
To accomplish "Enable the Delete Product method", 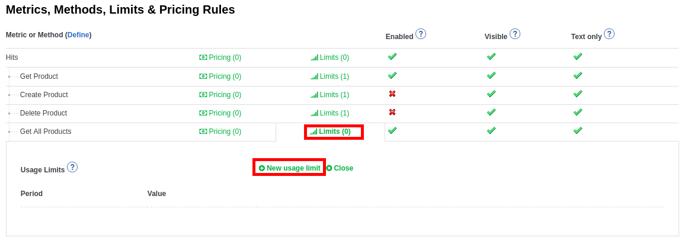I will coord(392,112).
